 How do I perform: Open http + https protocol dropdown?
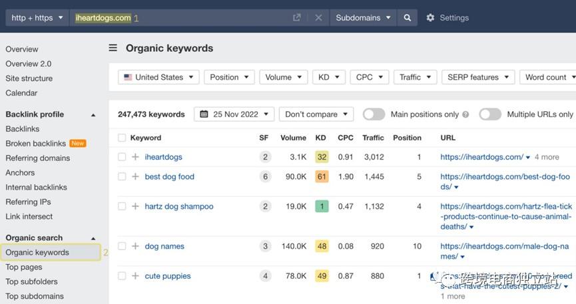37,17
